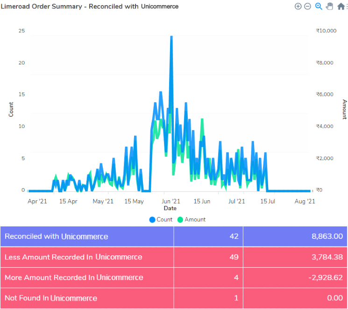Reset zoom with the home icon

pos(341,7)
